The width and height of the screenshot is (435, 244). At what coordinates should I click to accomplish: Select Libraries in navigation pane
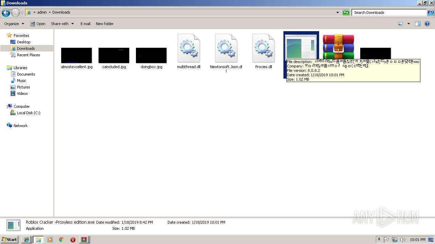tap(20, 68)
